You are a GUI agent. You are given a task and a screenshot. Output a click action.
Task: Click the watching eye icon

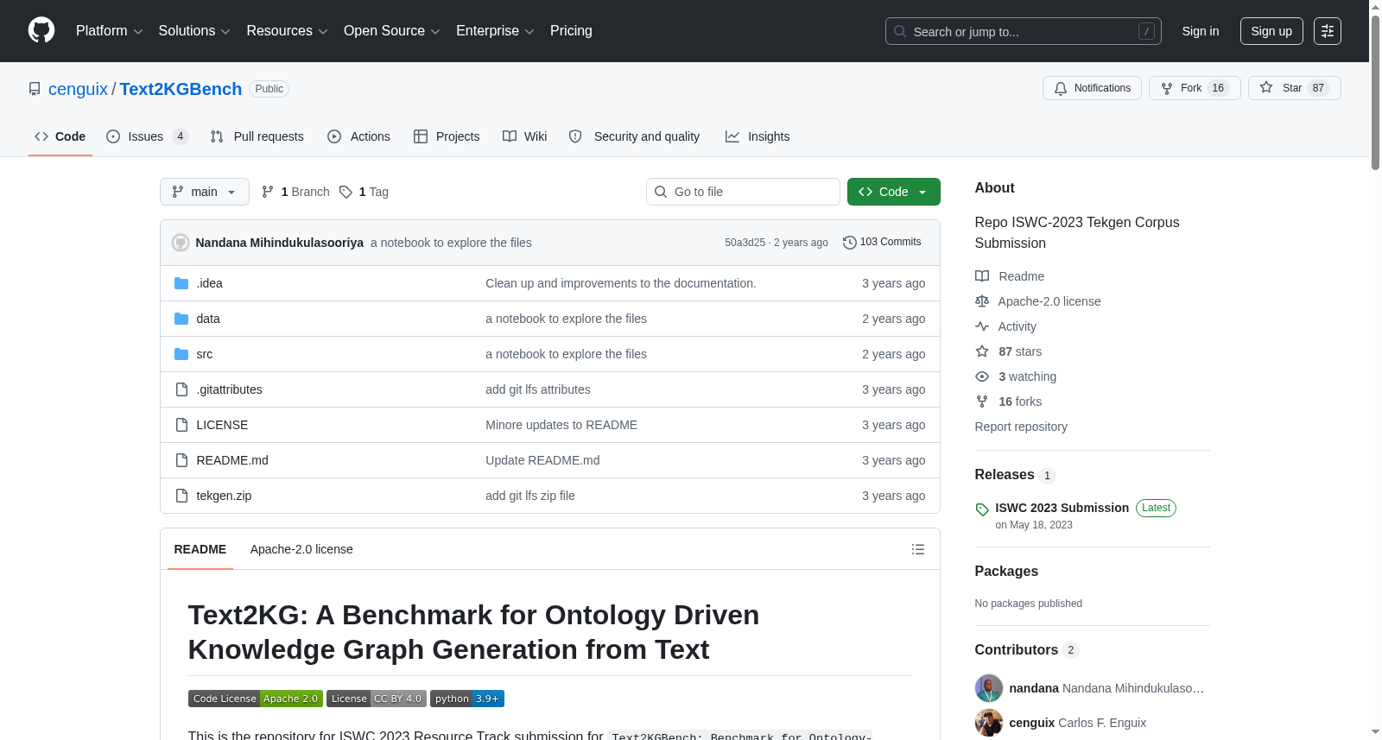982,376
